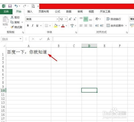Activate the 格式刷 format painter
Viewport: 134px width, 122px height.
16,27
